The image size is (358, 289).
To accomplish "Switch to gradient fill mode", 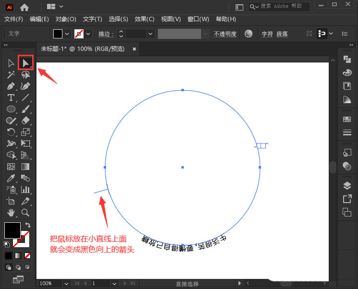I will [18, 255].
